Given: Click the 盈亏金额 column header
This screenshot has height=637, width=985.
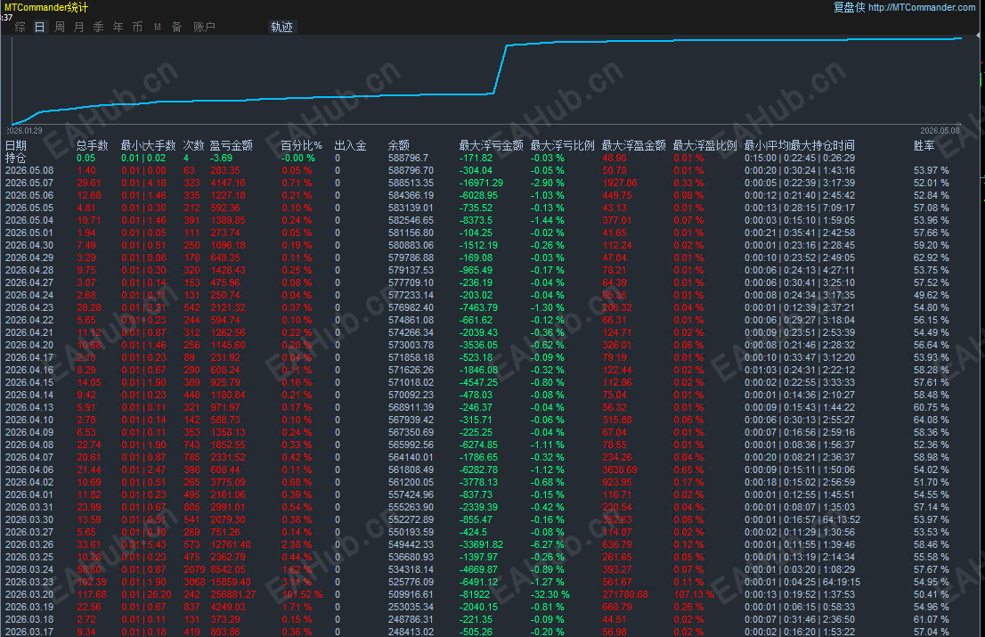Looking at the screenshot, I should 232,146.
